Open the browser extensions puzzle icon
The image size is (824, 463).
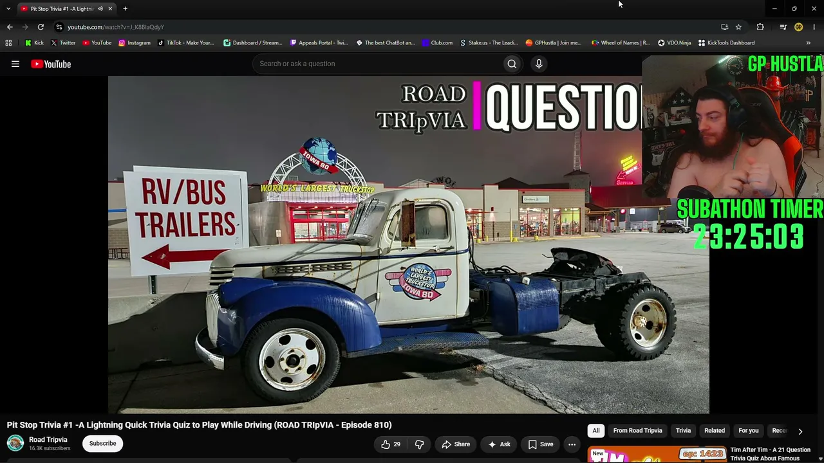tap(760, 27)
